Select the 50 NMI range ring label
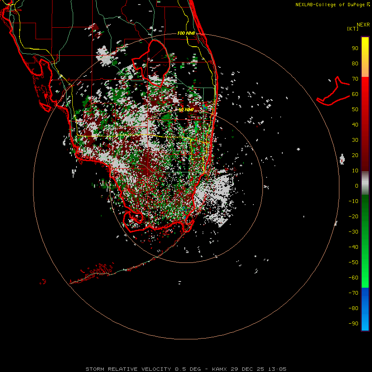Image resolution: width=372 pixels, height=372 pixels. pyautogui.click(x=186, y=110)
